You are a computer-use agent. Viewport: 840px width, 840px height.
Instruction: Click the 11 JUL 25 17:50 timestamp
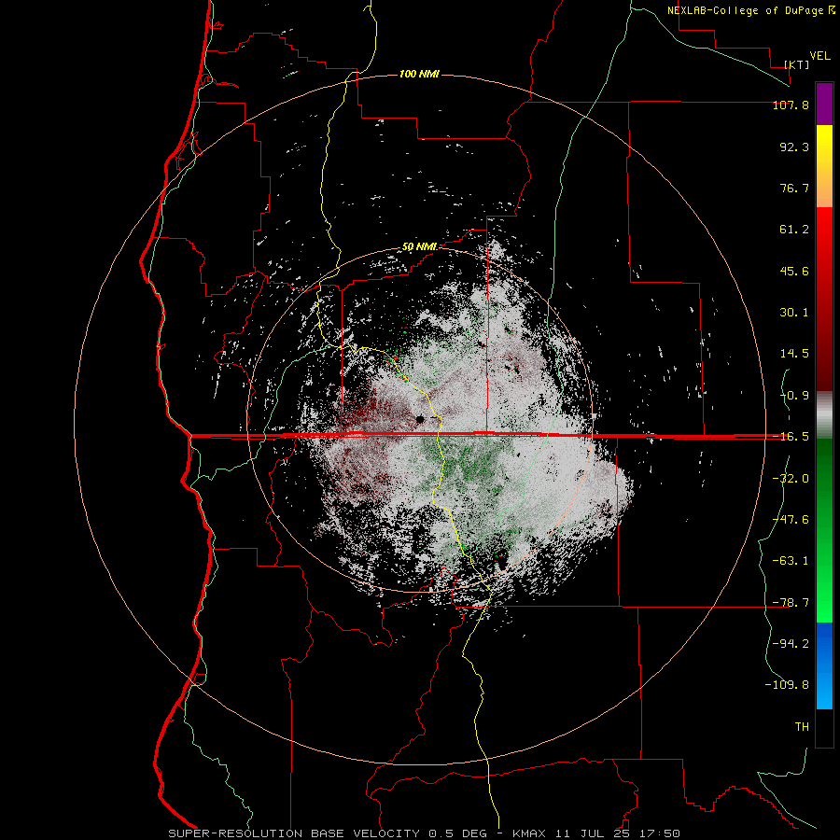click(x=616, y=833)
